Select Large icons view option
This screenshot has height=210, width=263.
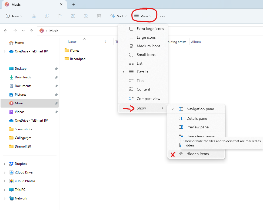coord(146,37)
